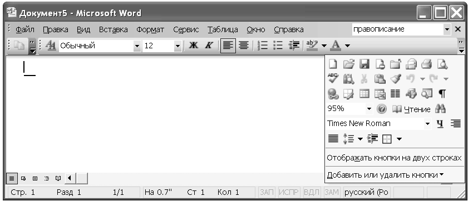Click the Columns layout icon
Image resolution: width=468 pixels, height=201 pixels.
coord(396,94)
